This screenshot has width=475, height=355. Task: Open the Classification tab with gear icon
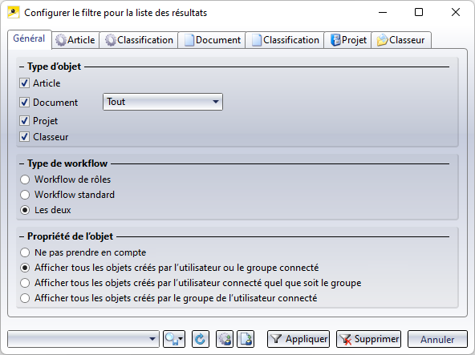139,40
